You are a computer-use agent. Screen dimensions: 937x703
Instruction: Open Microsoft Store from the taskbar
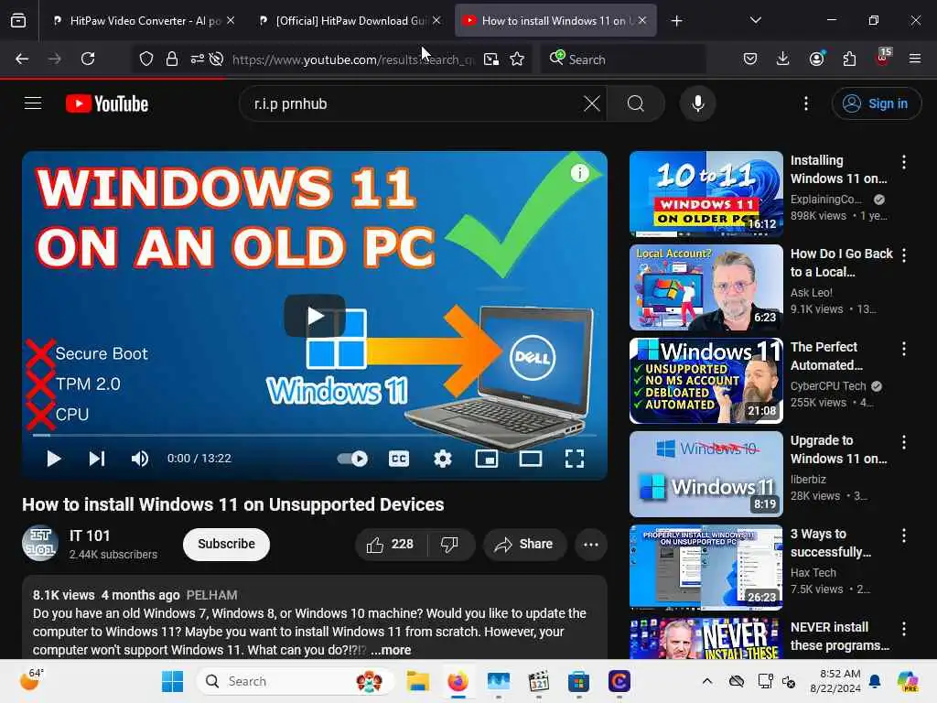(578, 681)
